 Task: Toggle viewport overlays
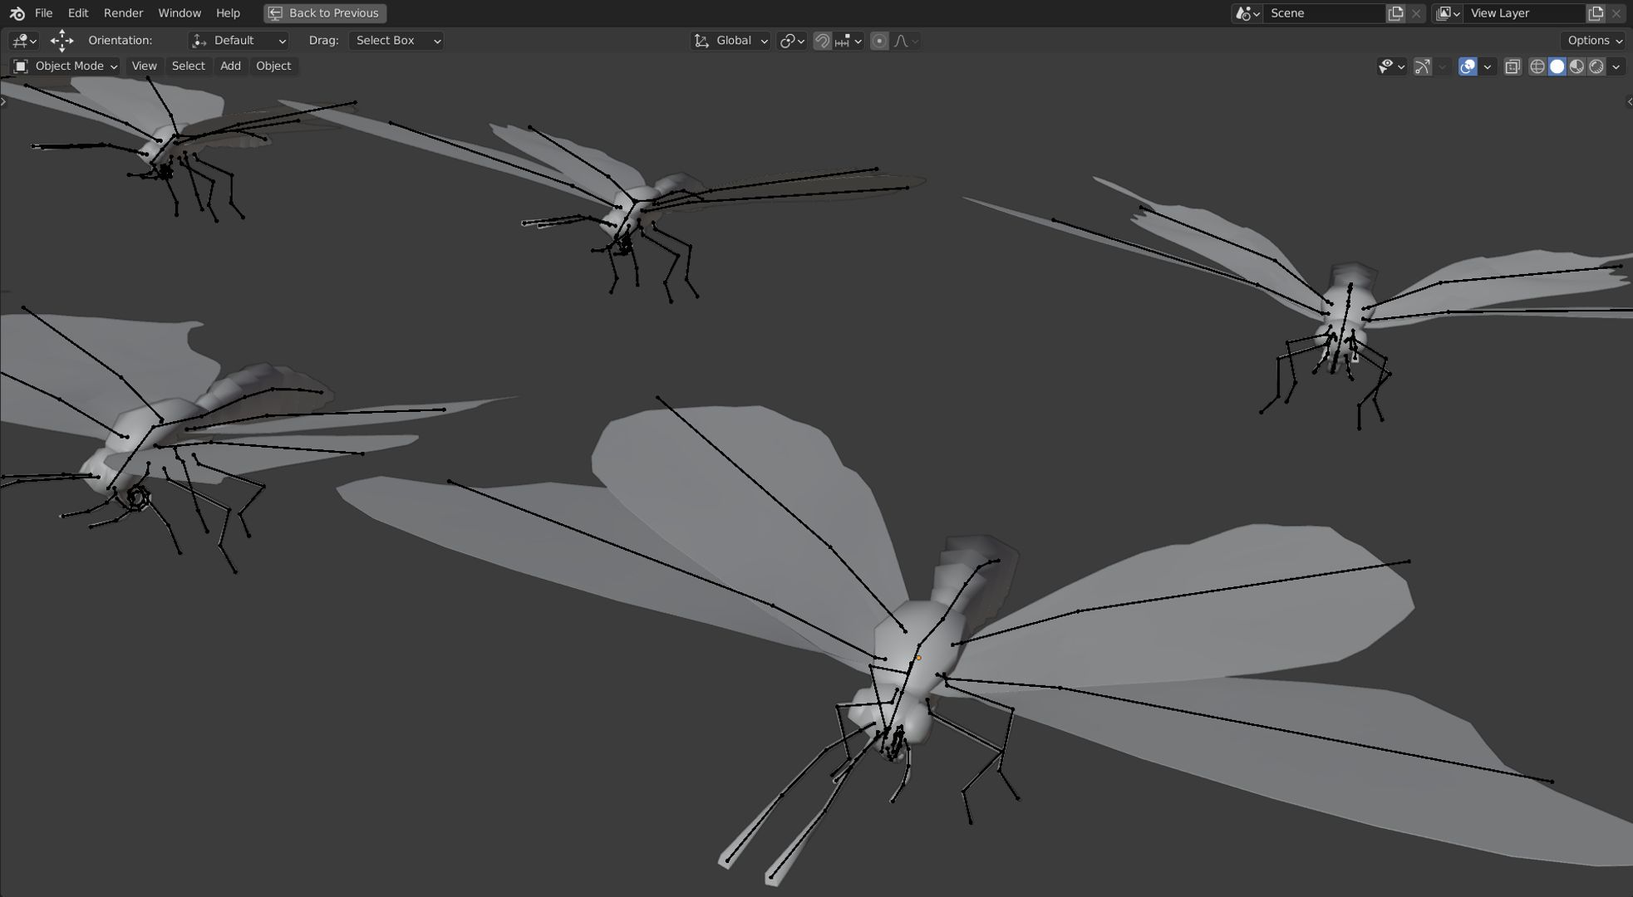click(x=1468, y=66)
